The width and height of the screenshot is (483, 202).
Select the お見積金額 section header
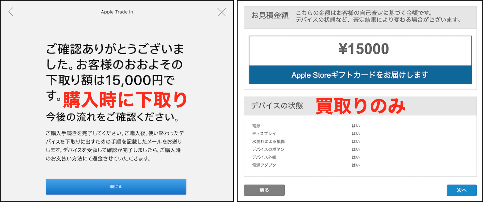pyautogui.click(x=270, y=15)
